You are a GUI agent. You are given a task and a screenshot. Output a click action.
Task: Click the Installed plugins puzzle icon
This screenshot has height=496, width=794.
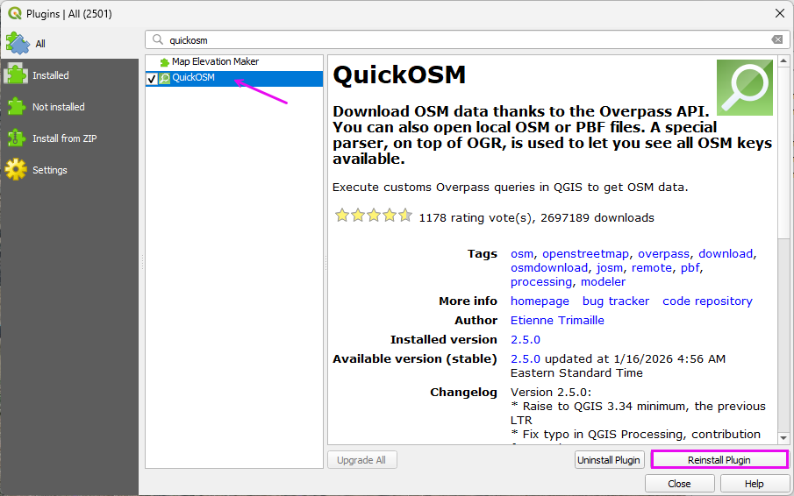[17, 75]
